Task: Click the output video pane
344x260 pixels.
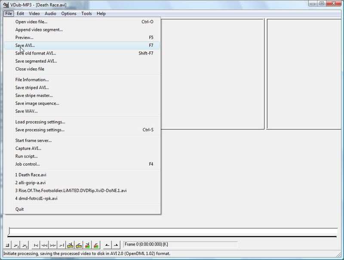Action: [304, 74]
